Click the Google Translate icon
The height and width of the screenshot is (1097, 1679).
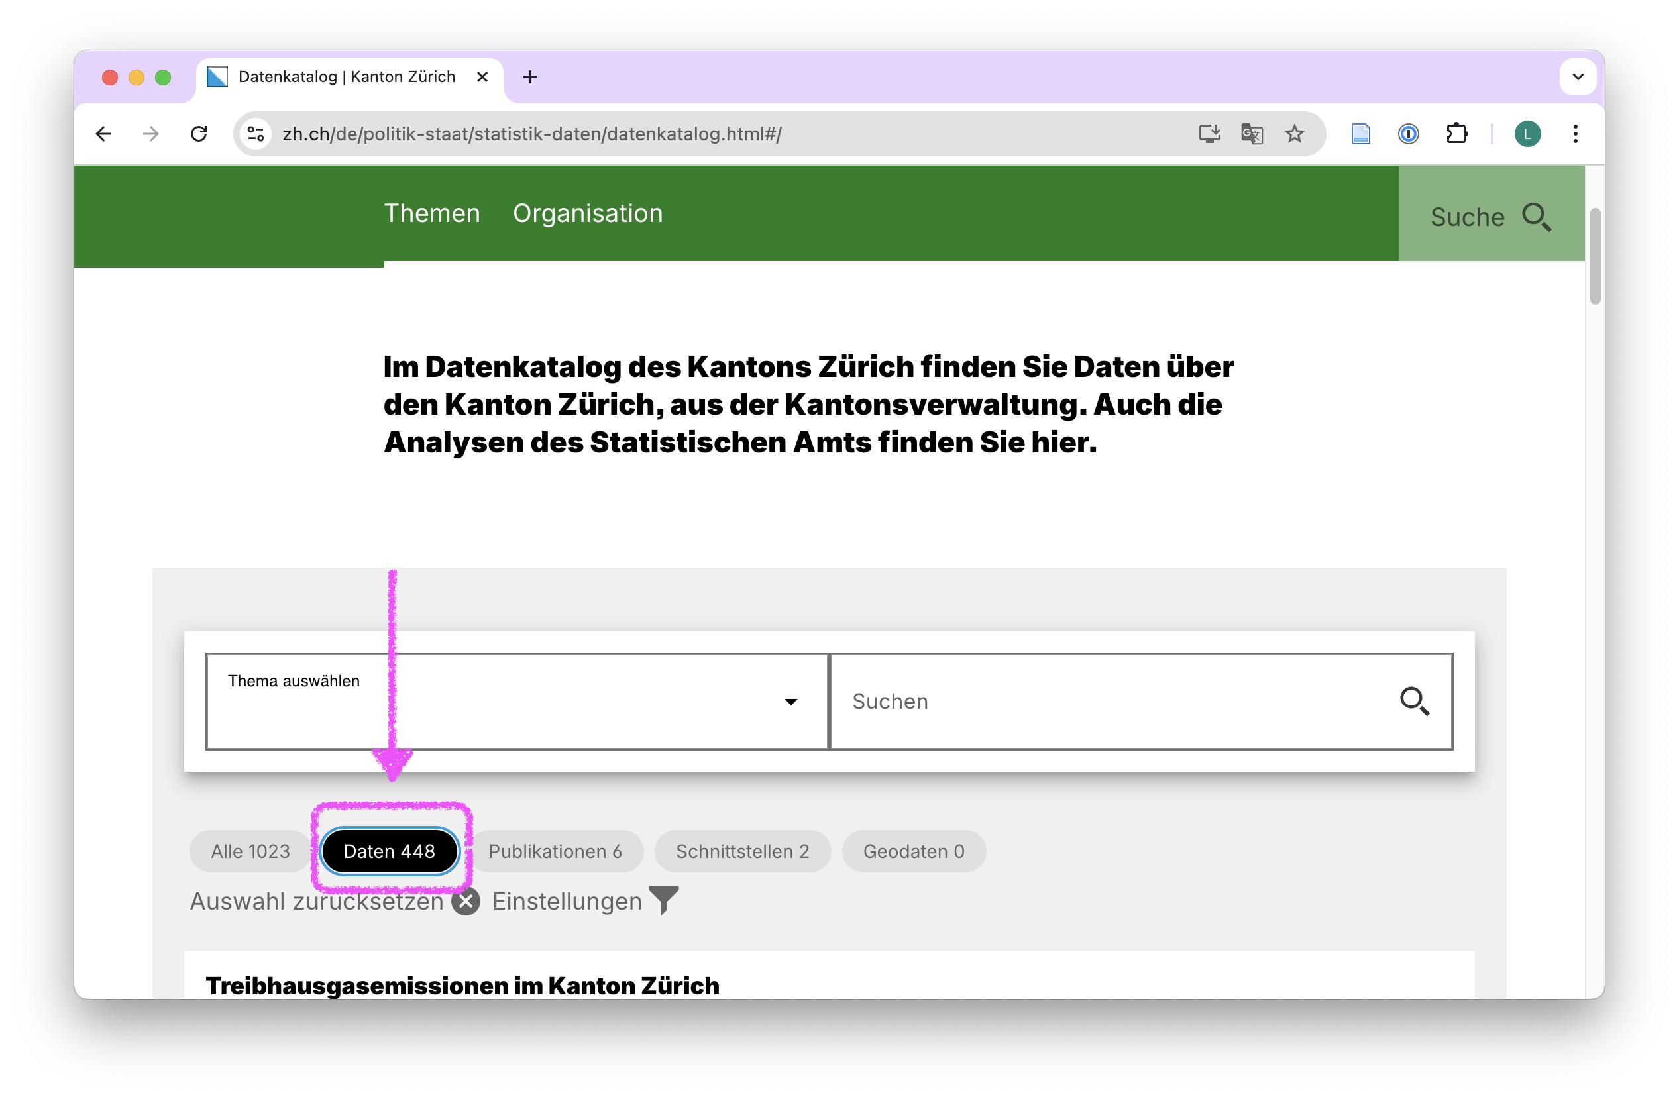point(1252,134)
